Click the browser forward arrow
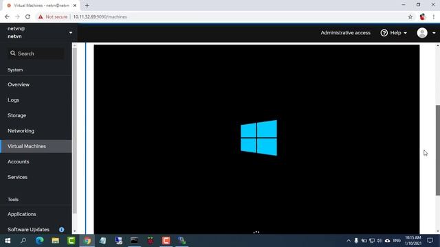Viewport: 440px width, 247px height. pos(17,16)
